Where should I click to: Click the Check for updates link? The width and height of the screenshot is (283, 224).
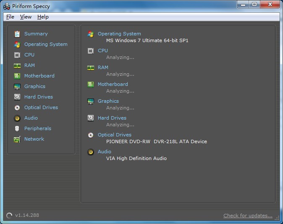pyautogui.click(x=248, y=216)
